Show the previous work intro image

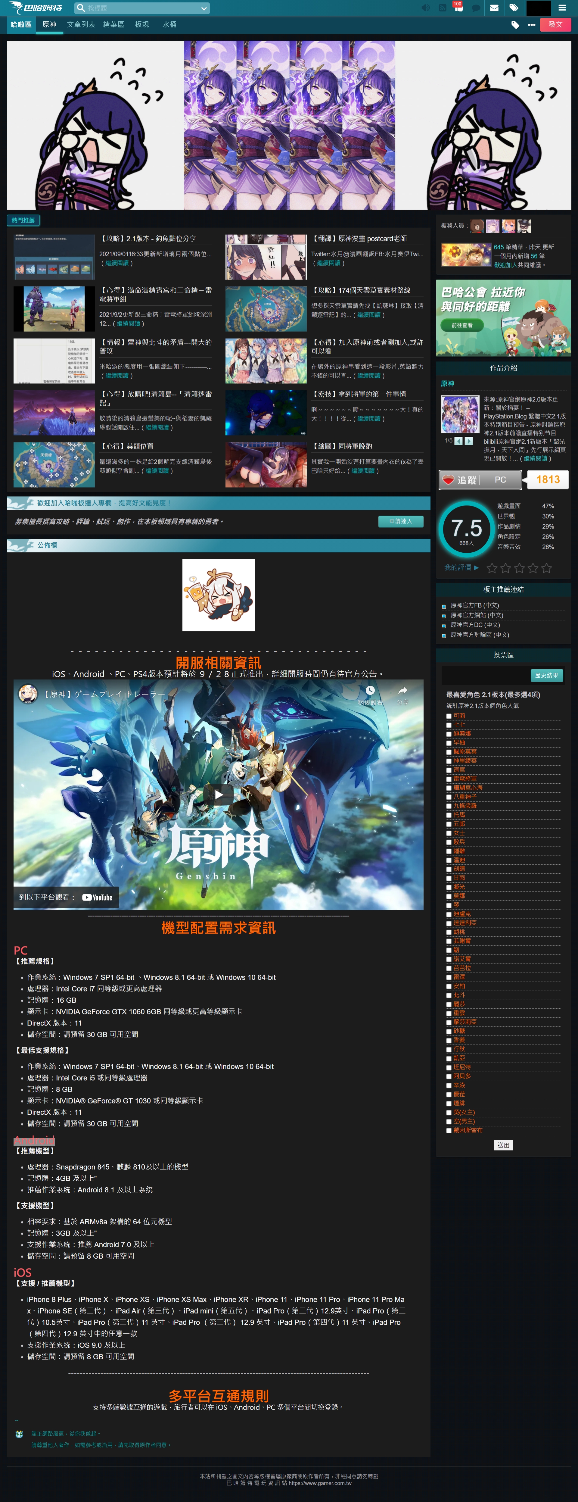coord(458,441)
